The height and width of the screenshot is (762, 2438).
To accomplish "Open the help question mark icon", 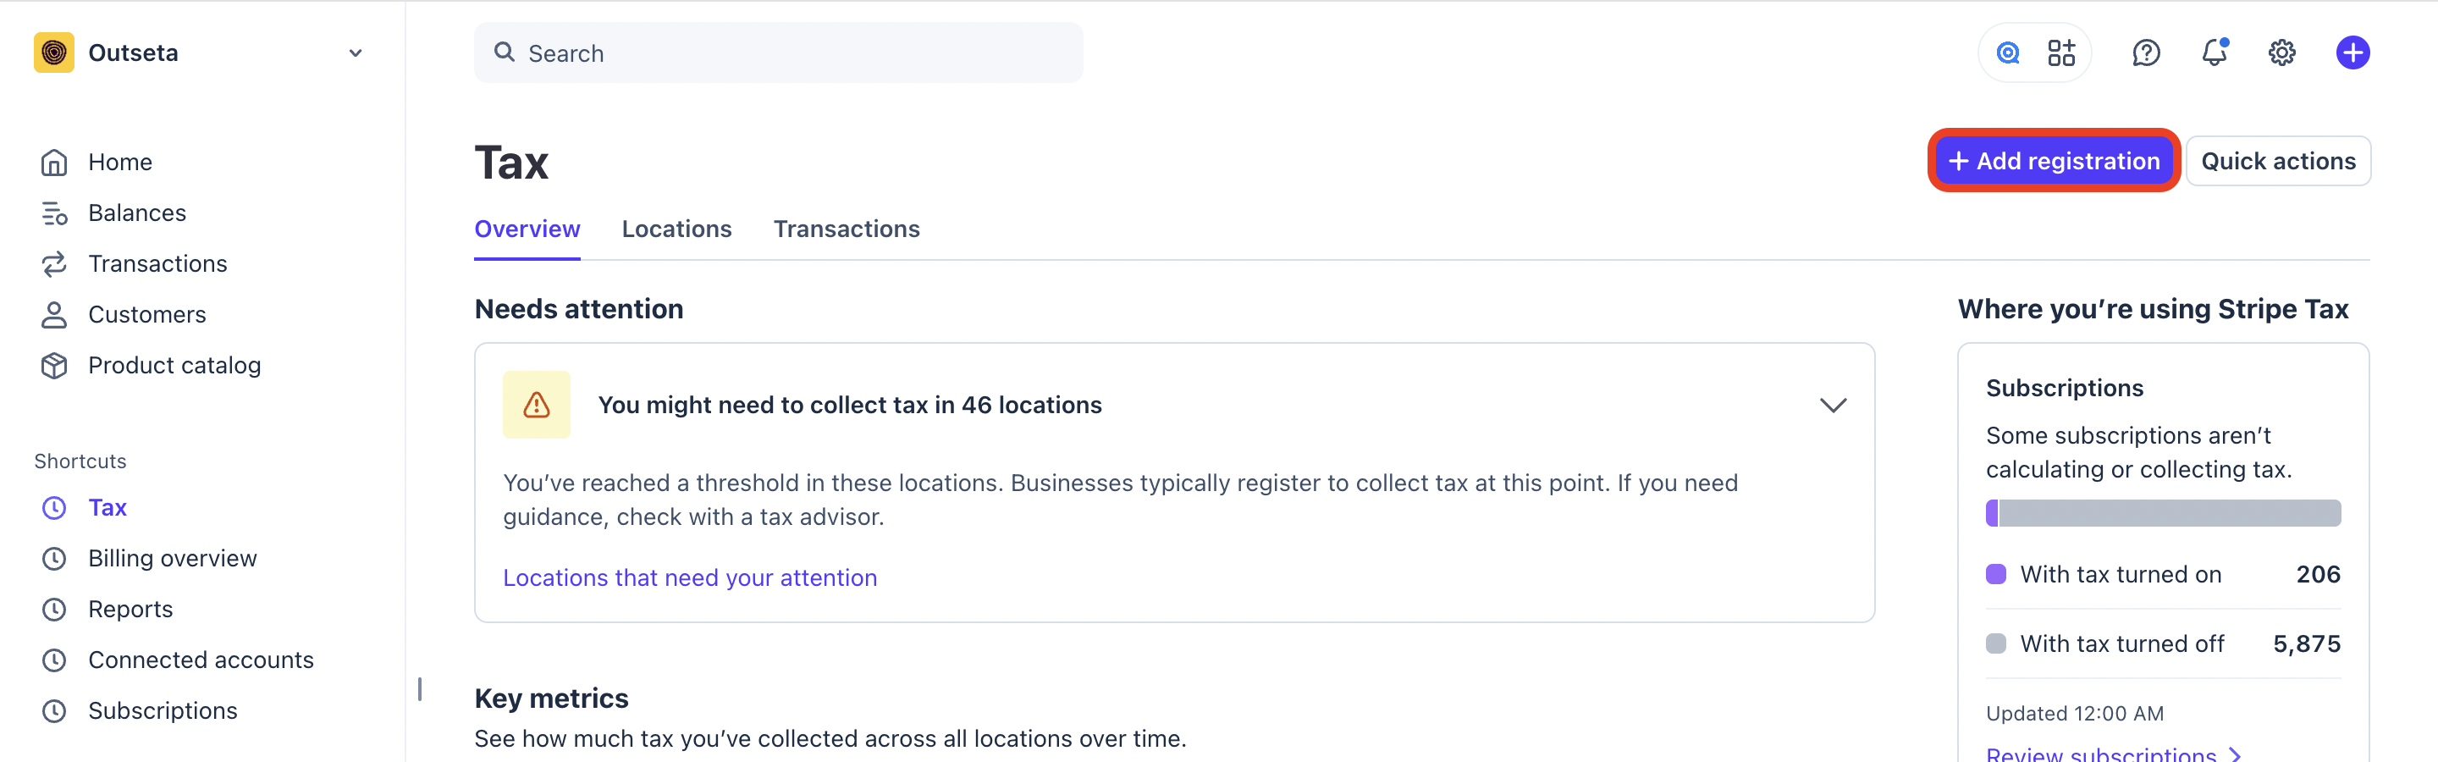I will pos(2146,53).
